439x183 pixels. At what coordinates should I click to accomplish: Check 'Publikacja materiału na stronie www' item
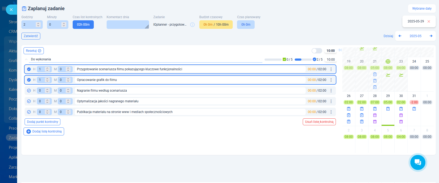coord(29,112)
